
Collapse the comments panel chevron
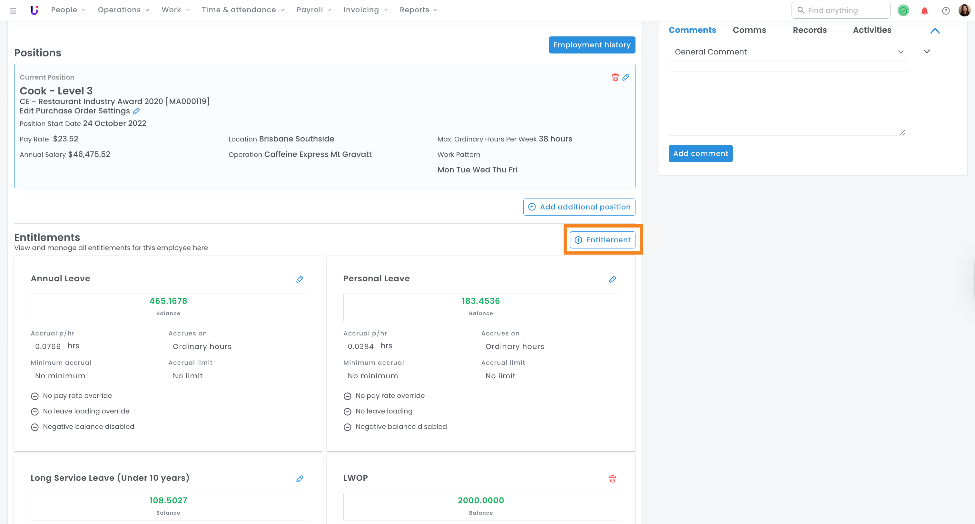(934, 31)
